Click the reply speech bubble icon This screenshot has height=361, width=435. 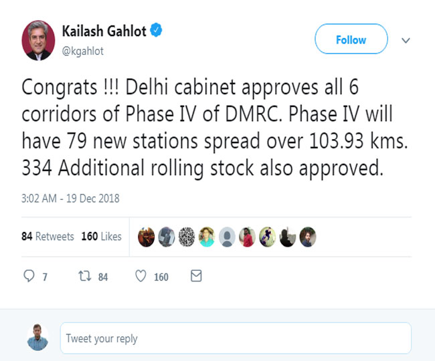tap(29, 276)
